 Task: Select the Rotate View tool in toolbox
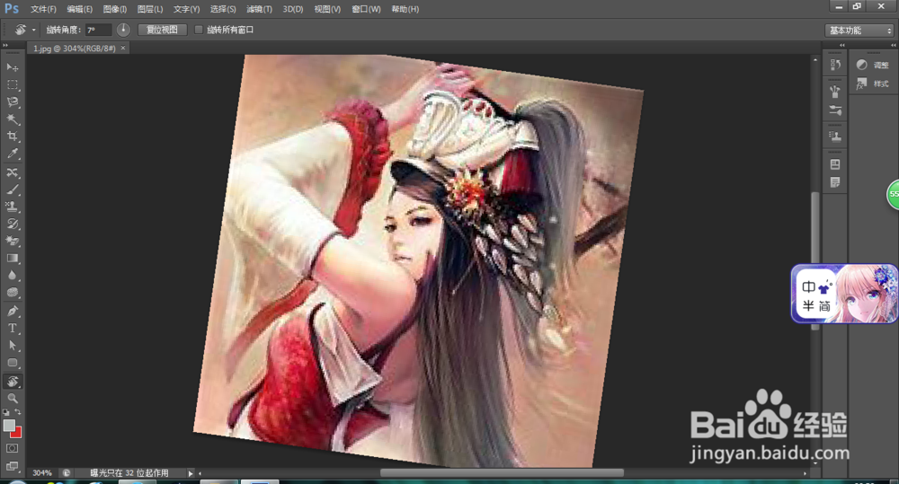12,382
